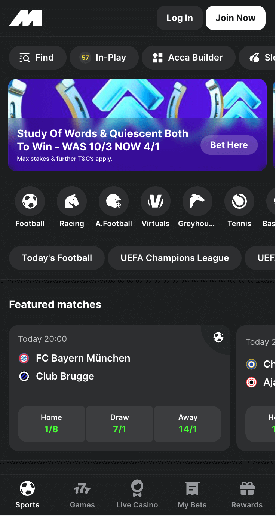Select Draw odds 7/1
Viewport: 276px width, 516px height.
point(120,424)
